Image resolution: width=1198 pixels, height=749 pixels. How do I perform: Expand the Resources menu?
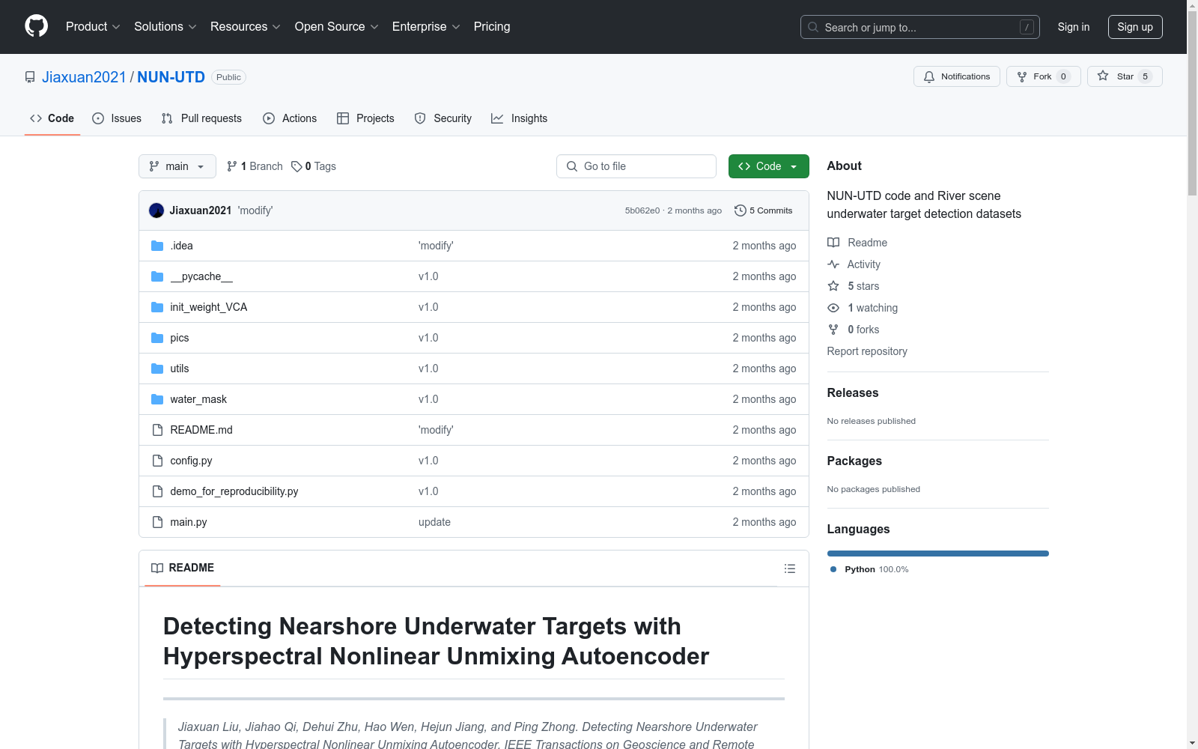pos(246,27)
